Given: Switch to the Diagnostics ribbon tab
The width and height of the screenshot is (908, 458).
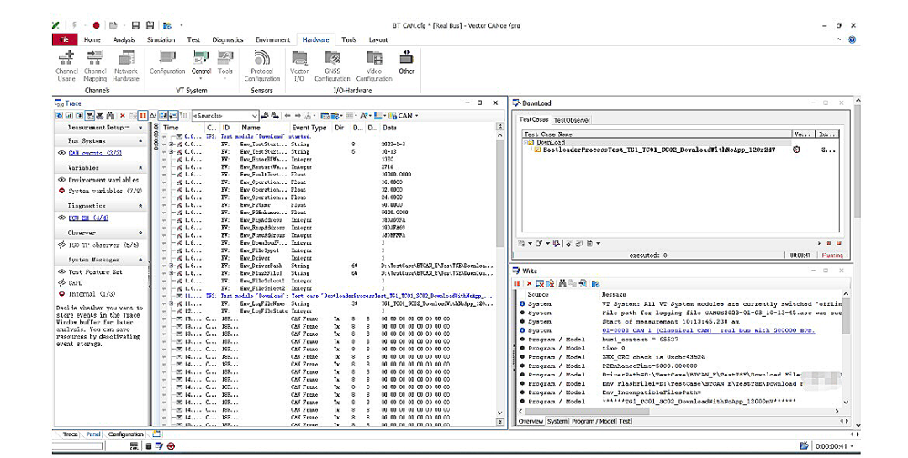Looking at the screenshot, I should 227,39.
